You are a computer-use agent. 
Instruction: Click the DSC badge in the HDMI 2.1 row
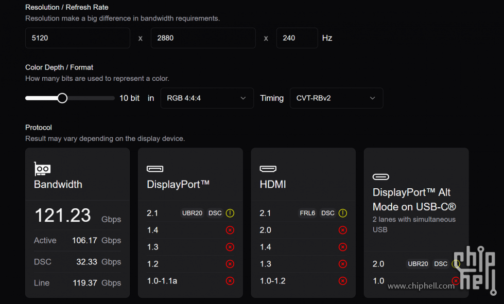point(328,213)
